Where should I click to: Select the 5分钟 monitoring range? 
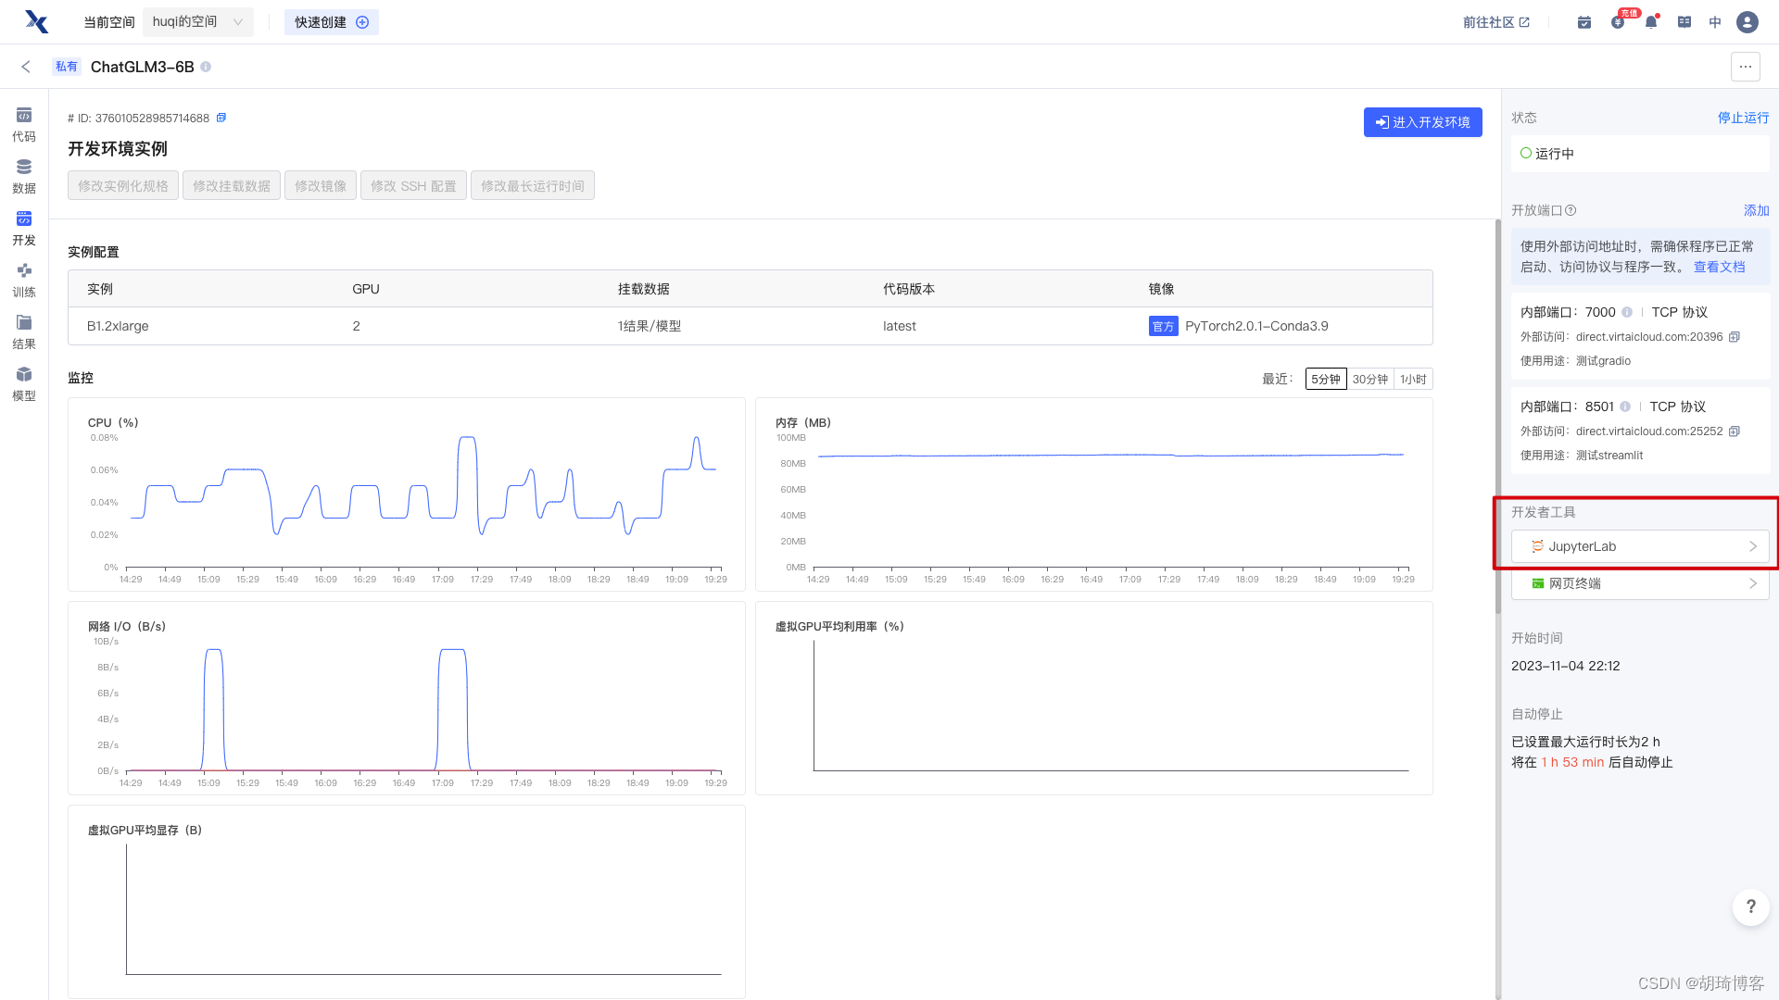coord(1325,379)
